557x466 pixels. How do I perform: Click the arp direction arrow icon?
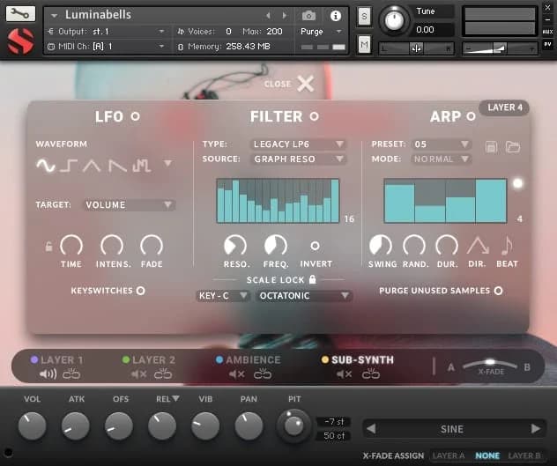click(x=478, y=246)
